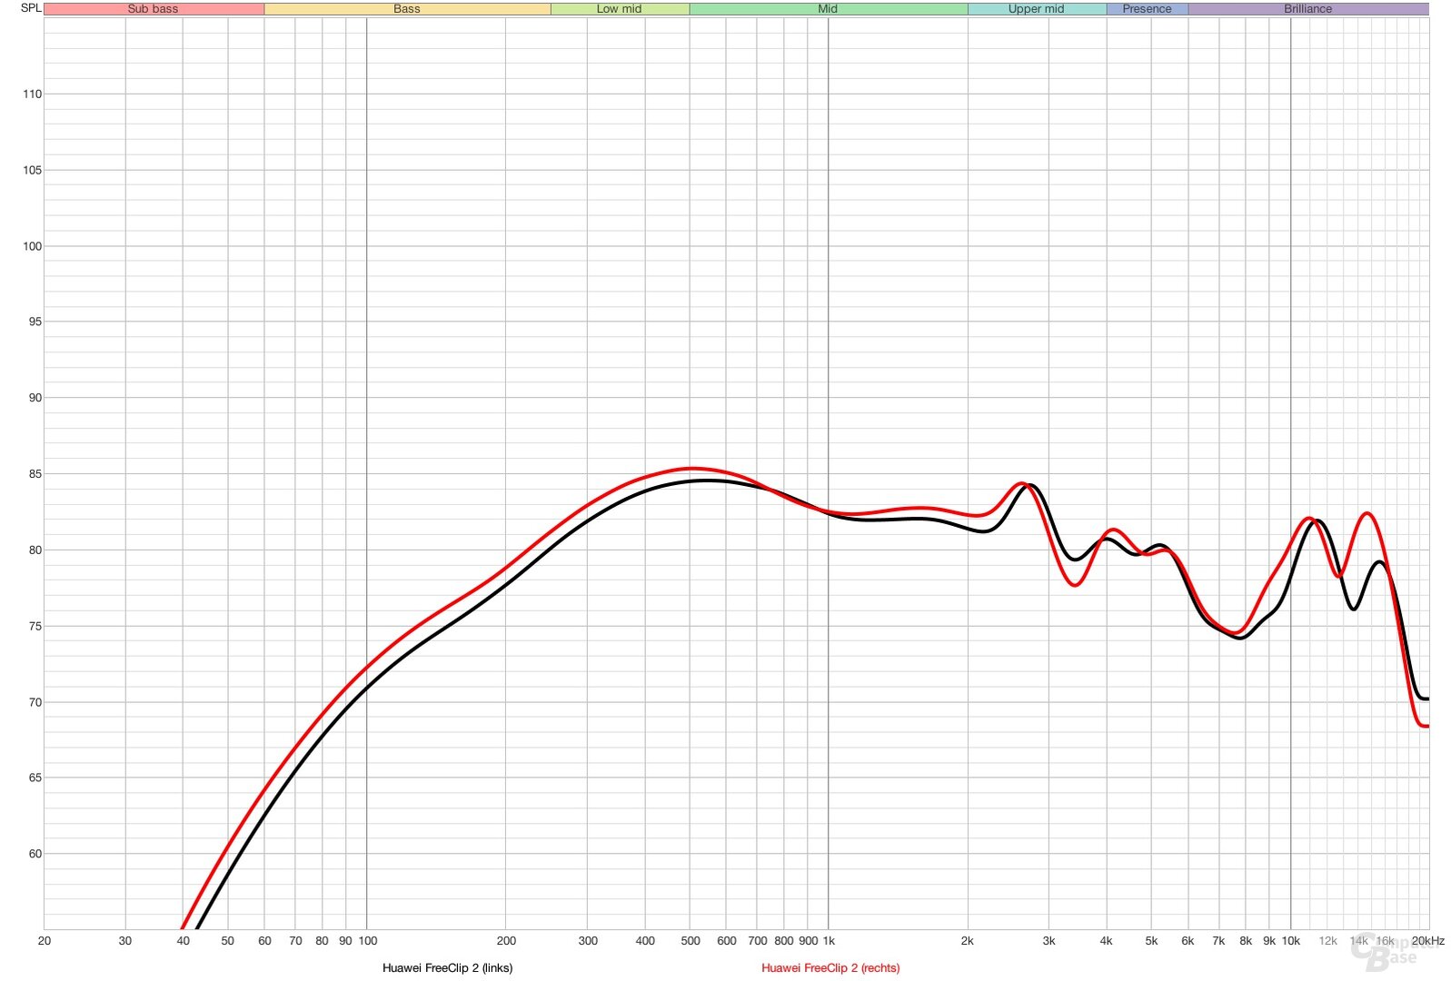Click the 1k frequency axis label
This screenshot has width=1451, height=981.
click(x=829, y=941)
